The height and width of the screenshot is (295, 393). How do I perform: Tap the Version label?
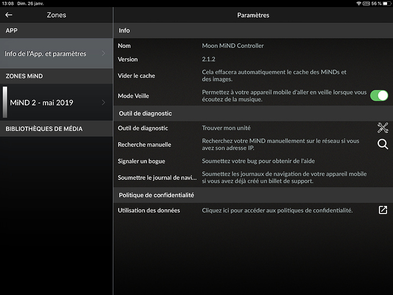click(x=127, y=59)
